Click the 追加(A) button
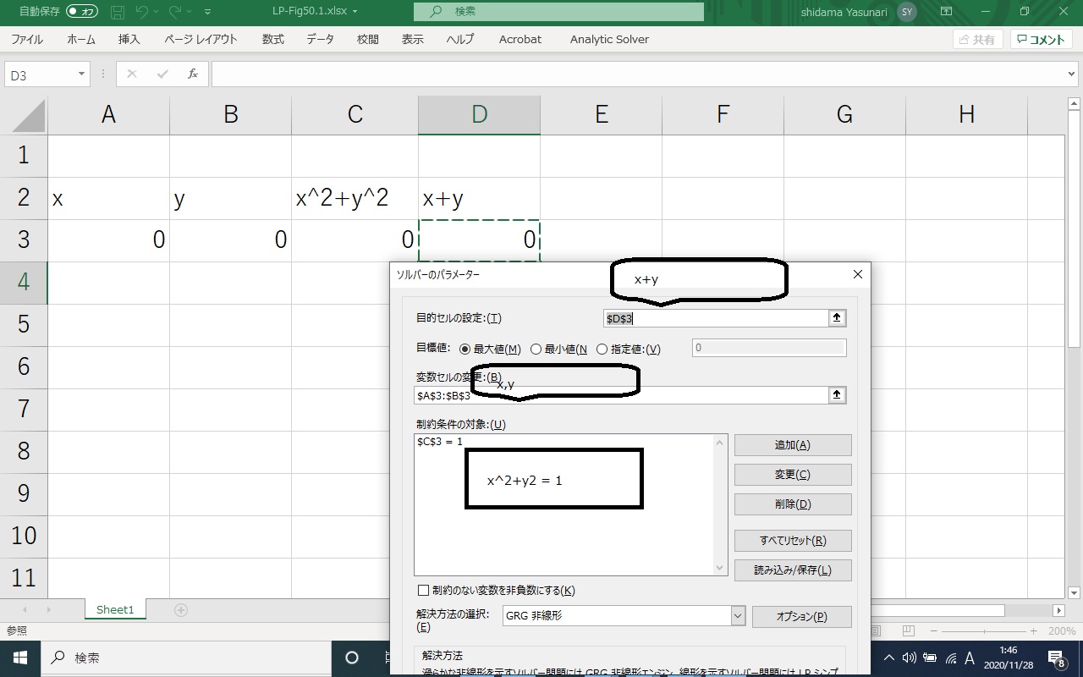Image resolution: width=1083 pixels, height=677 pixels. (x=793, y=445)
